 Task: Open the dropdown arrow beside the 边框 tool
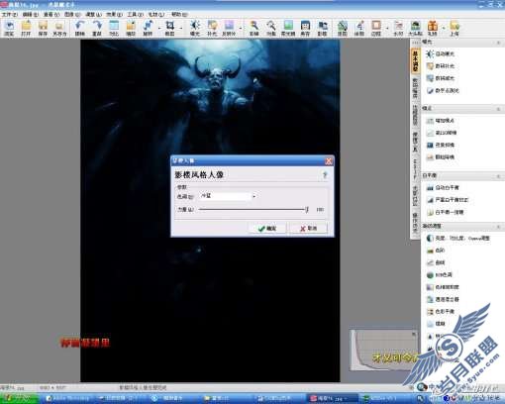coord(387,28)
